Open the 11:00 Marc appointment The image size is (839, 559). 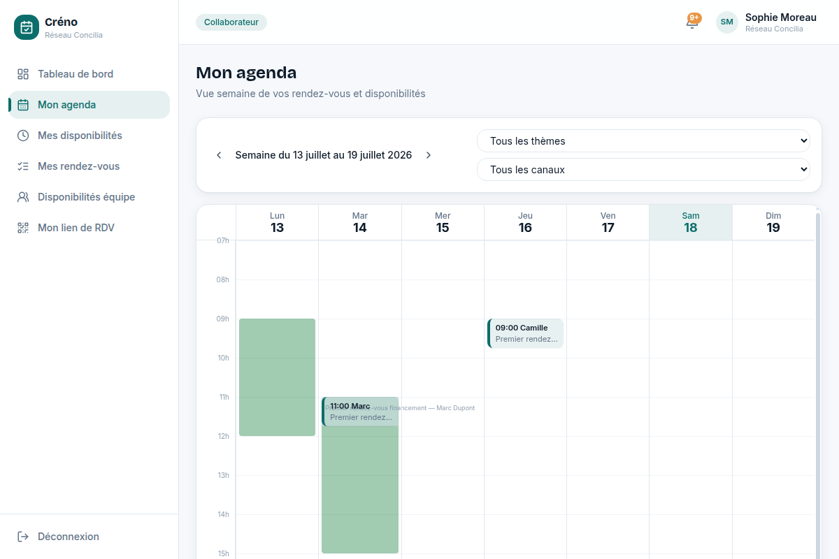(360, 412)
